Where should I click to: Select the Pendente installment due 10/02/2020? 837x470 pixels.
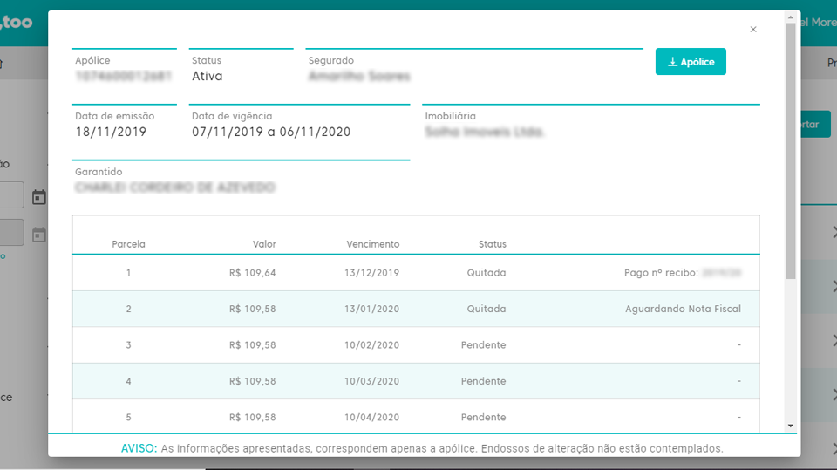[x=415, y=345]
